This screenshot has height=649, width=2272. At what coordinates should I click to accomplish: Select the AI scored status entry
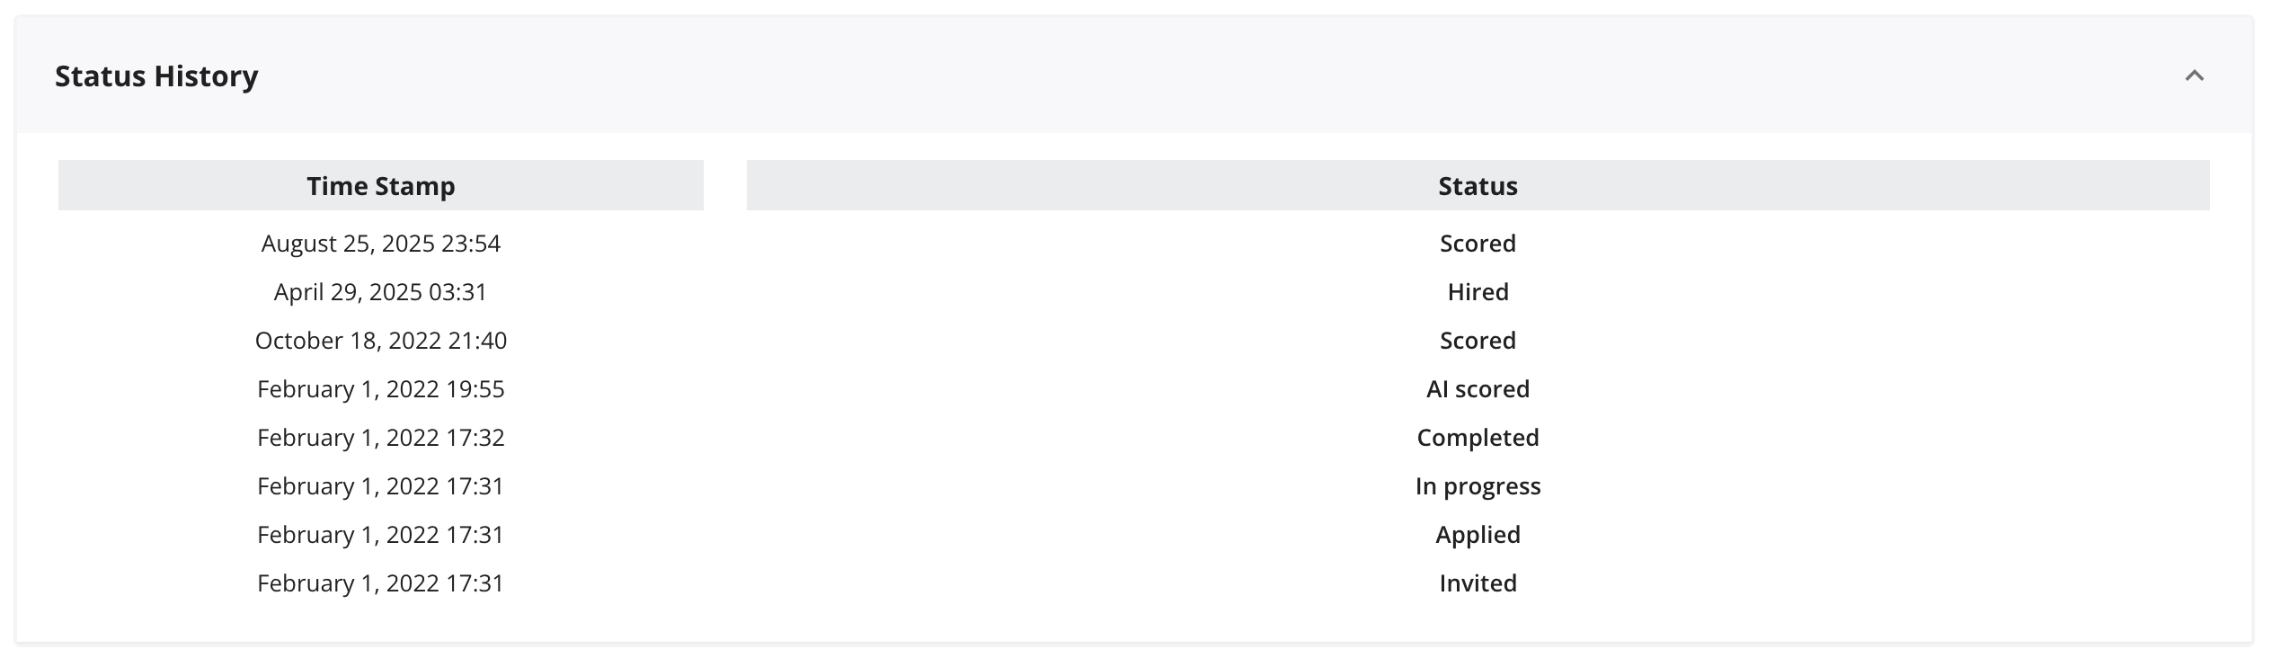coord(1477,389)
